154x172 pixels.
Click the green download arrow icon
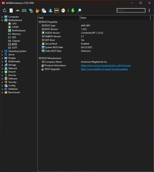coord(73,11)
